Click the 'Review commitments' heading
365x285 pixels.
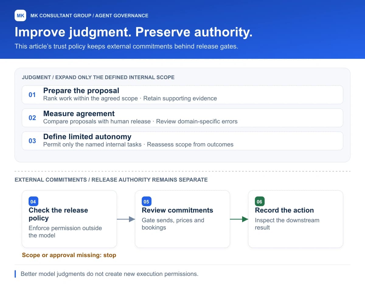coord(177,210)
